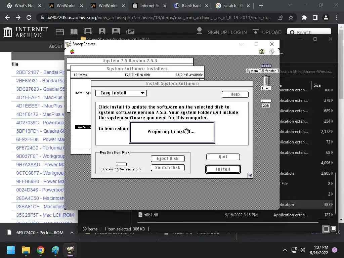This screenshot has height=258, width=344.
Task: Open File Explorer from taskbar
Action: (26, 250)
